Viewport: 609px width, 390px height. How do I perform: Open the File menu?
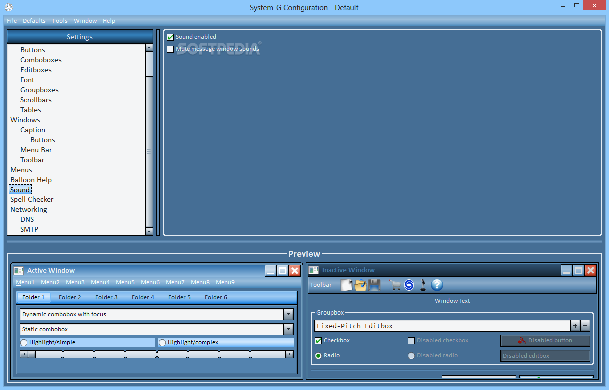[12, 21]
